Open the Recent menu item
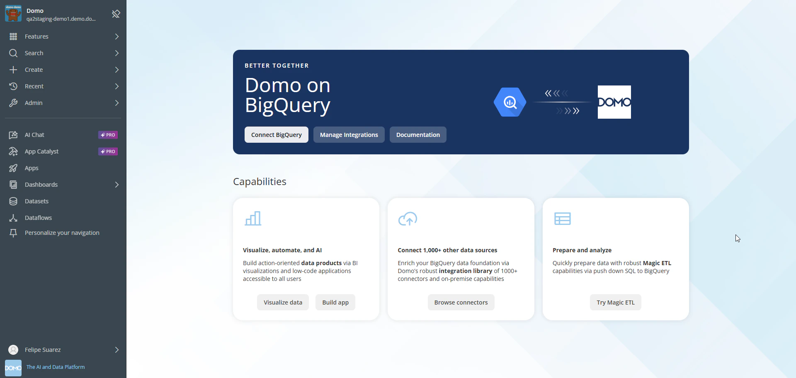Viewport: 796px width, 378px height. tap(63, 86)
